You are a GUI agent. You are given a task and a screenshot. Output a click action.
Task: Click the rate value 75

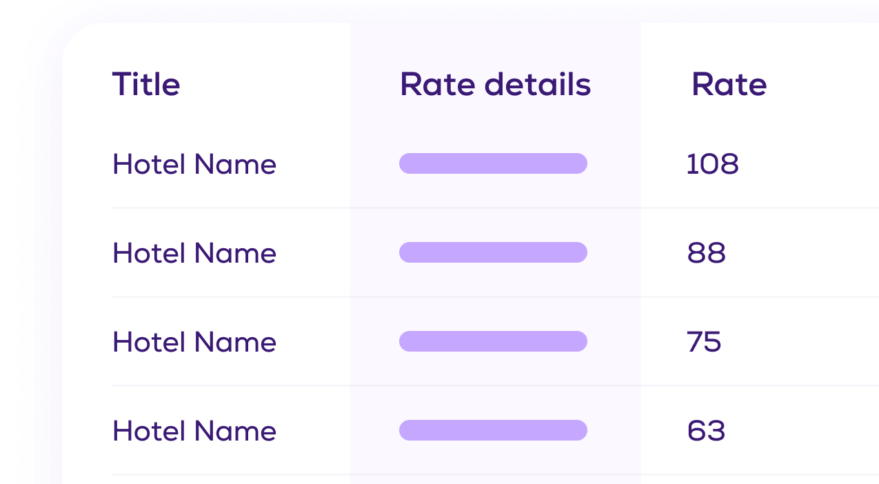[x=704, y=342]
